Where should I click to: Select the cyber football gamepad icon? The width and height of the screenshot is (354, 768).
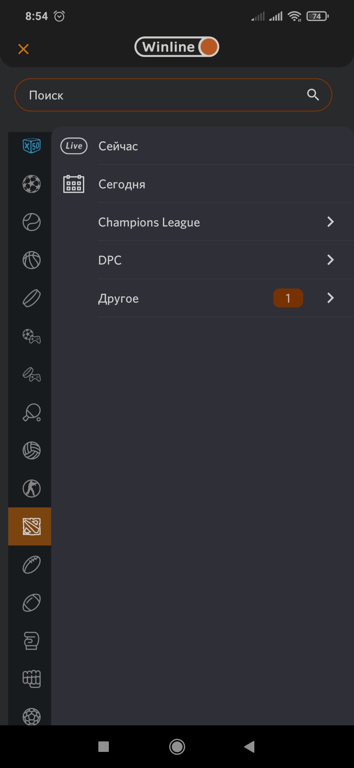(x=31, y=336)
